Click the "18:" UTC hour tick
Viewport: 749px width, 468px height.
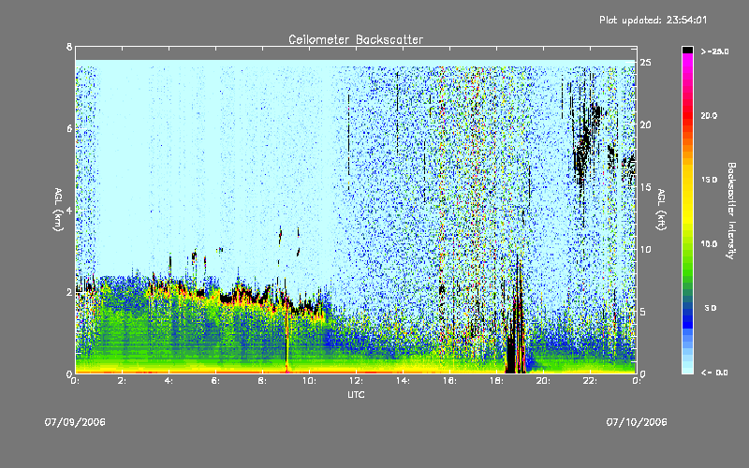pyautogui.click(x=496, y=381)
